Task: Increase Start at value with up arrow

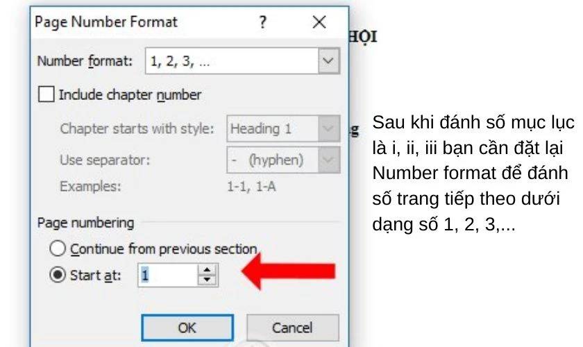Action: [x=207, y=270]
